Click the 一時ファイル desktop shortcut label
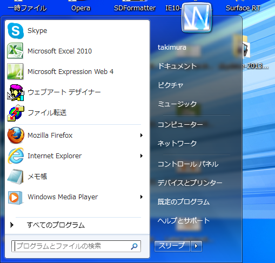The image size is (275, 263). (28, 8)
